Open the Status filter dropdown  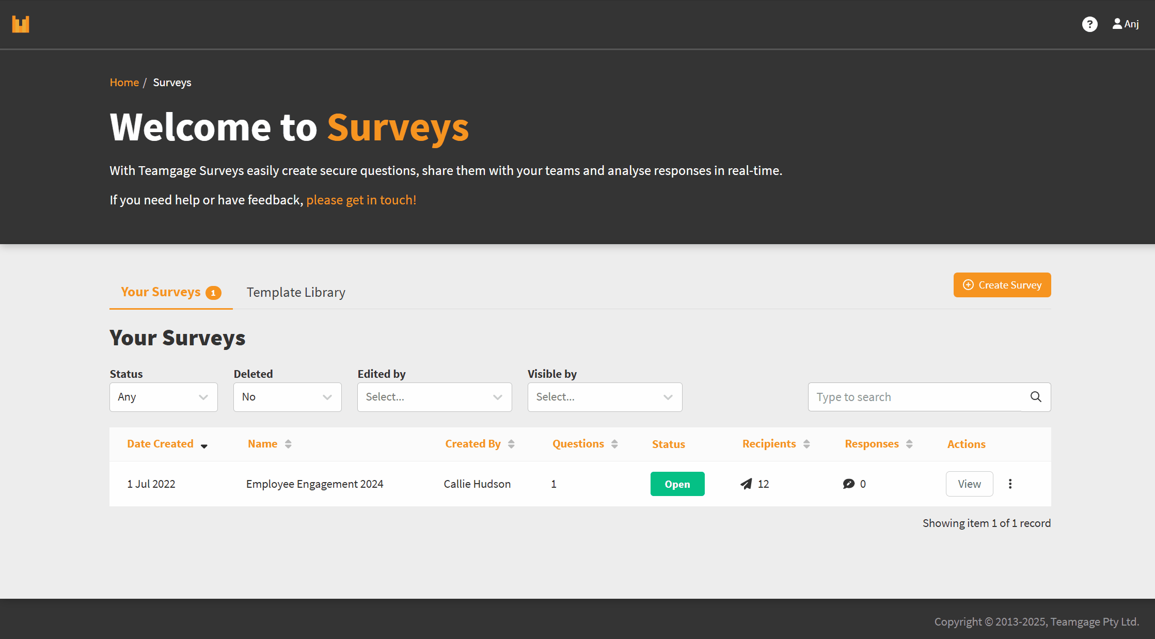coord(164,397)
